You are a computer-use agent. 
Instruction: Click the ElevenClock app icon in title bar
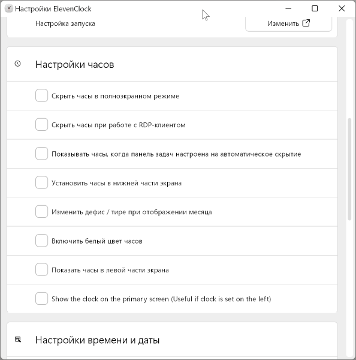[x=9, y=9]
